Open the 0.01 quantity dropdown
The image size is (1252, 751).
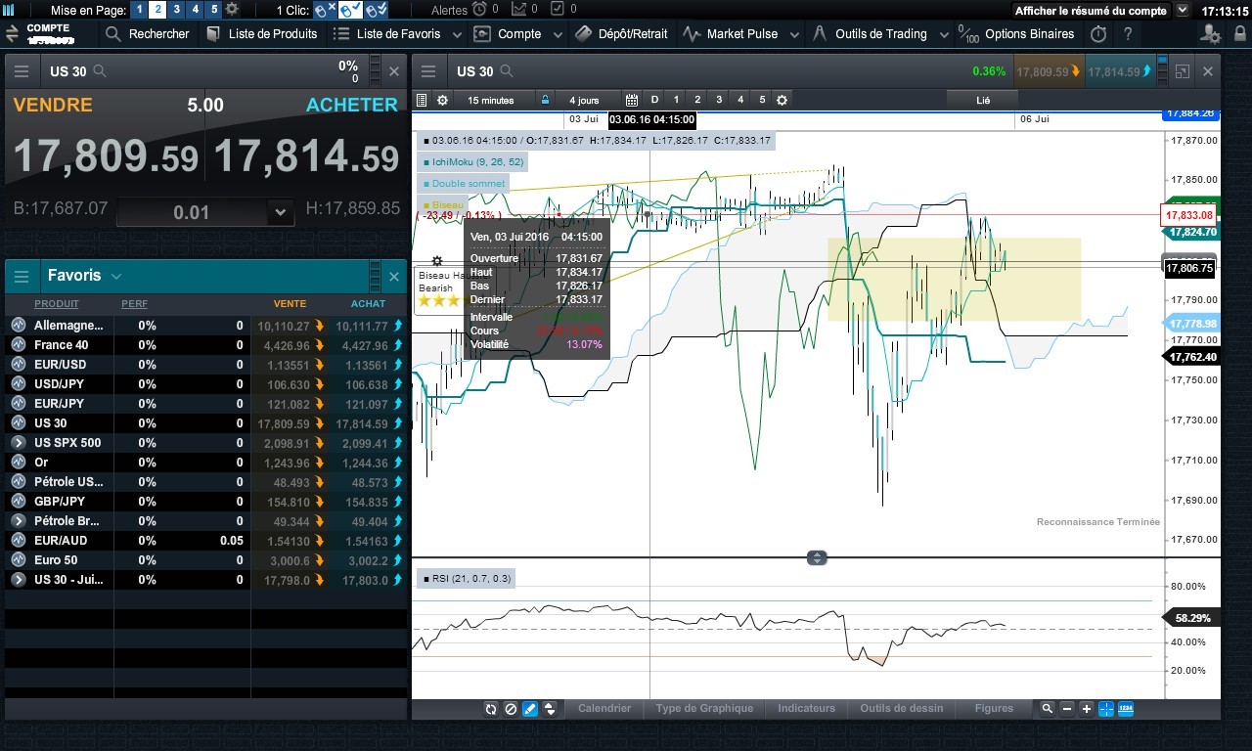(281, 212)
